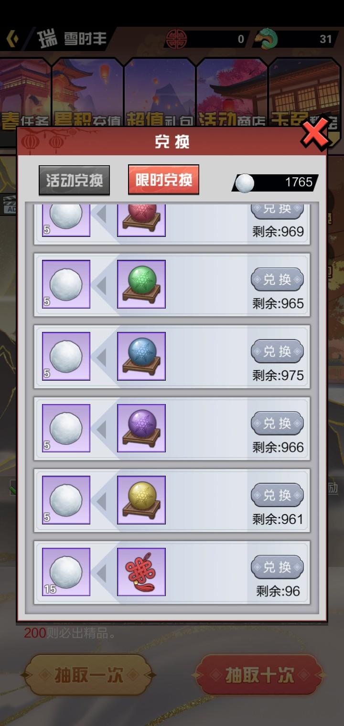Close the 兑换 dialog with red X
Screen dimensions: 344x726
pyautogui.click(x=315, y=133)
